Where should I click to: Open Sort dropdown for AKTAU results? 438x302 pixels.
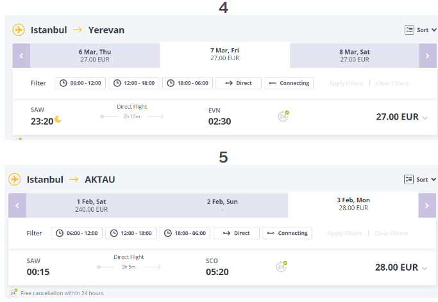420,180
